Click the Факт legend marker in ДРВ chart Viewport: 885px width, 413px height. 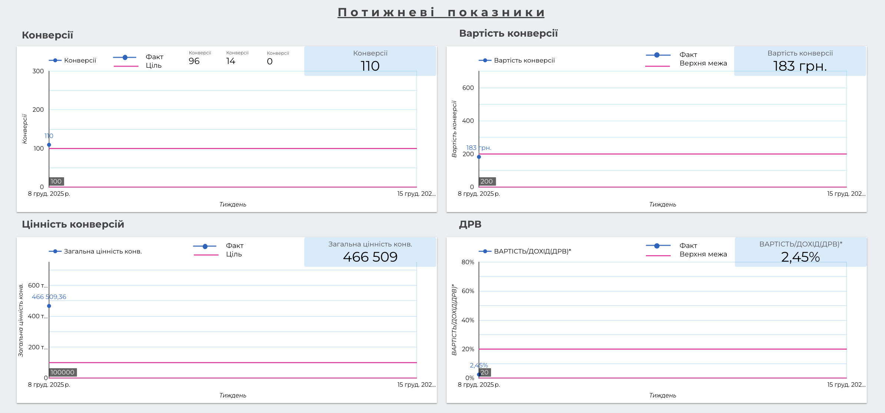click(x=657, y=246)
